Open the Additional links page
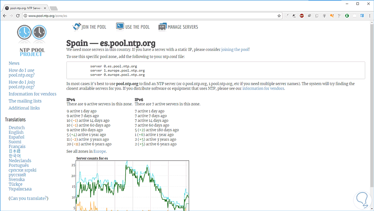This screenshot has height=211, width=374. click(24, 108)
